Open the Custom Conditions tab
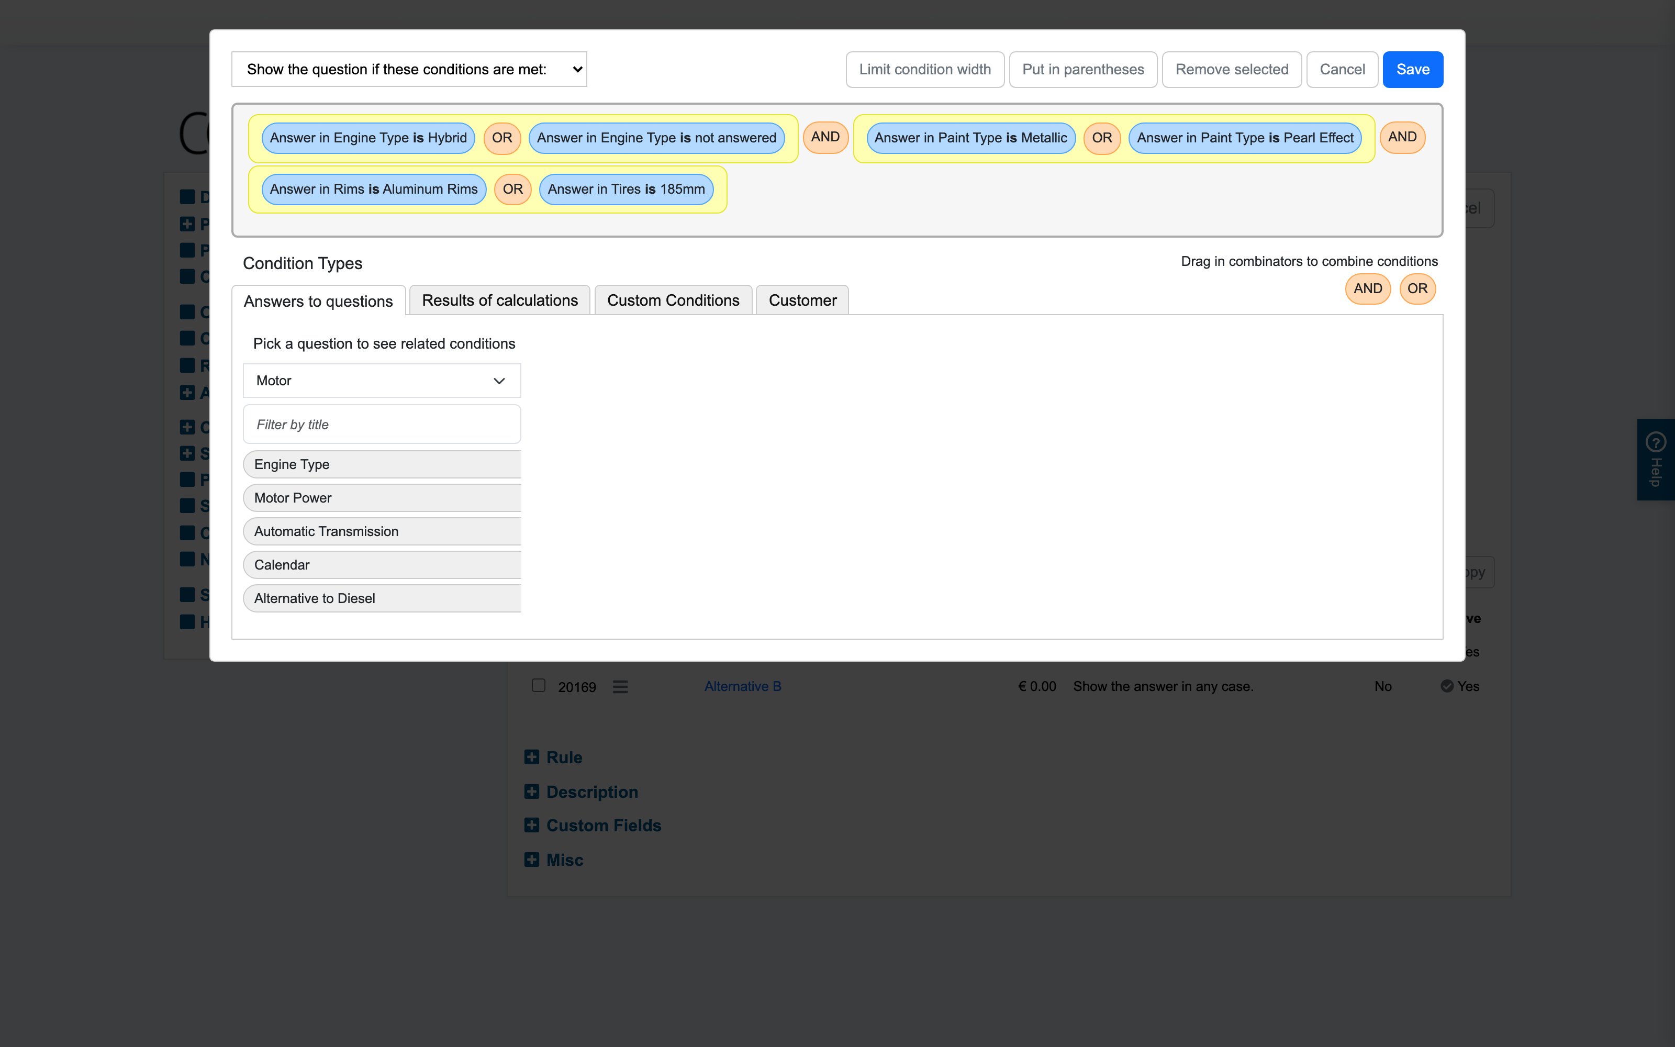The height and width of the screenshot is (1047, 1675). pos(673,300)
